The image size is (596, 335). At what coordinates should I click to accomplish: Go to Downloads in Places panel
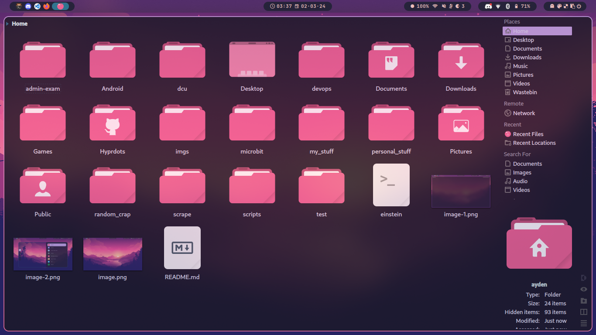(x=537, y=57)
